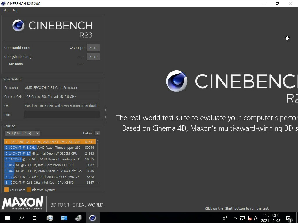Click the brown Identical System legend swatch
The width and height of the screenshot is (298, 223).
(29, 190)
